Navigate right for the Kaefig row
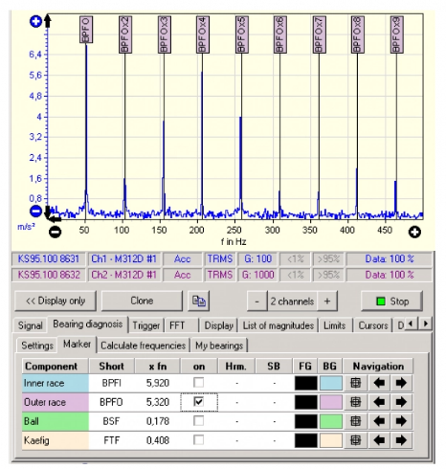 (401, 440)
